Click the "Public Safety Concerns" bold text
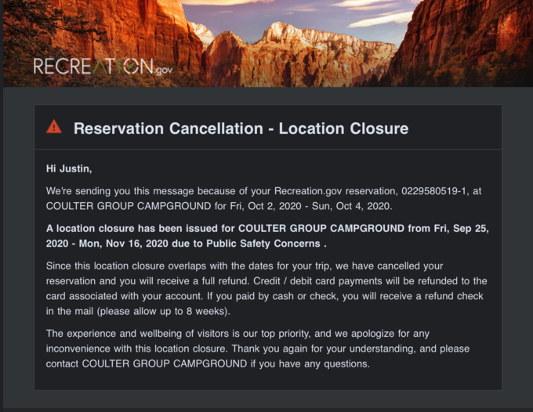 point(263,244)
